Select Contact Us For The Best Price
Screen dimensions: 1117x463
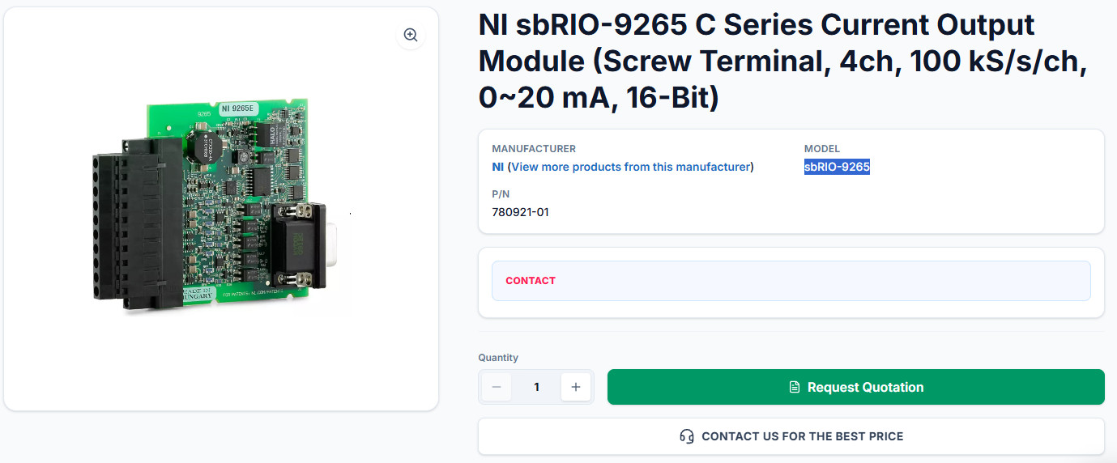coord(791,436)
